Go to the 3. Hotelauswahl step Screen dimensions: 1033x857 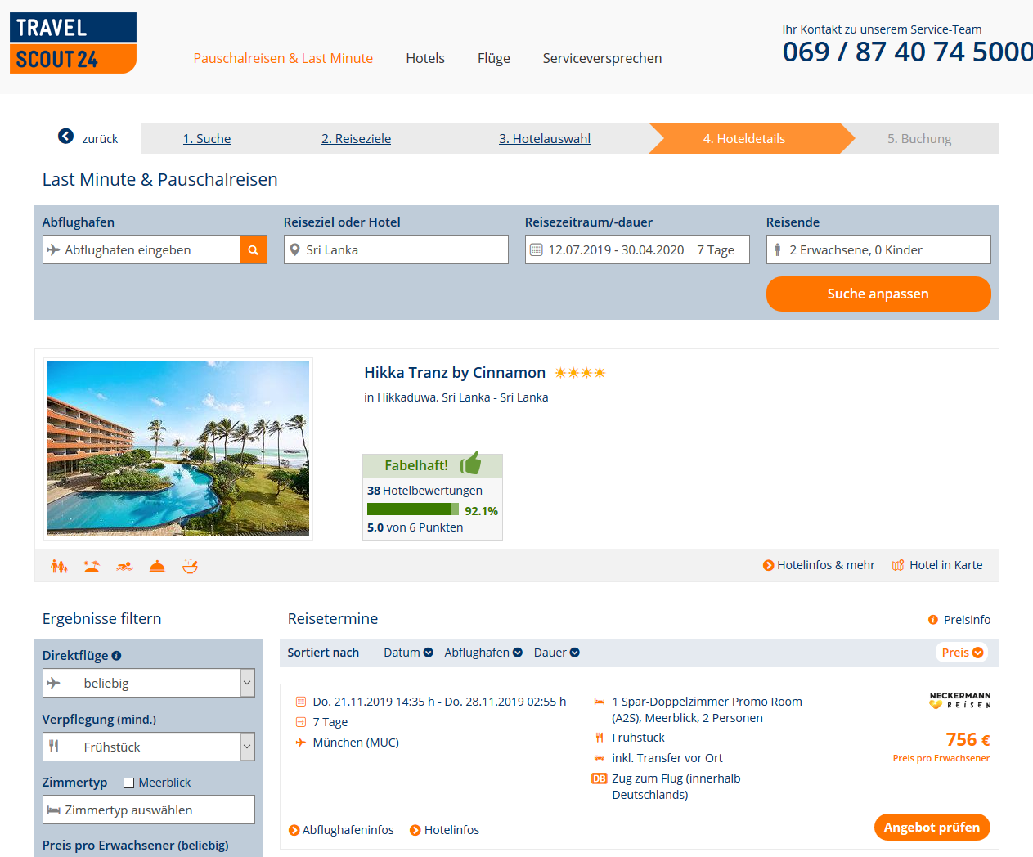[545, 139]
